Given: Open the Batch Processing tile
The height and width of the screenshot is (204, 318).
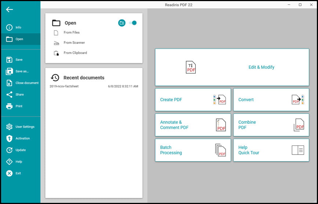Looking at the screenshot, I should [193, 150].
